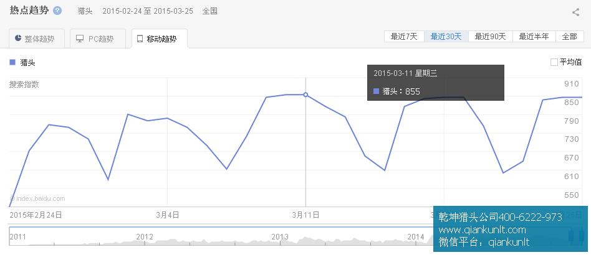Click 2013 on the overview timeline
Image resolution: width=591 pixels, height=255 pixels.
(x=280, y=236)
